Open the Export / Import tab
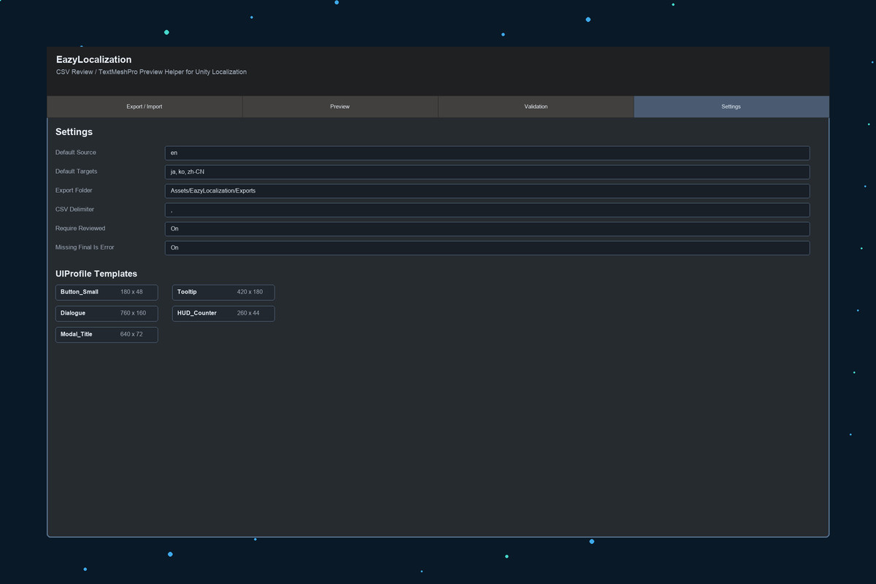Screen dimensions: 876x584 145,107
